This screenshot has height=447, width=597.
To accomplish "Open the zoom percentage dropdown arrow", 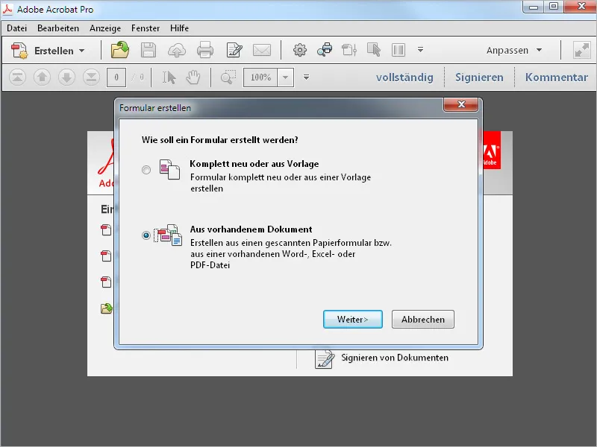I will (286, 77).
